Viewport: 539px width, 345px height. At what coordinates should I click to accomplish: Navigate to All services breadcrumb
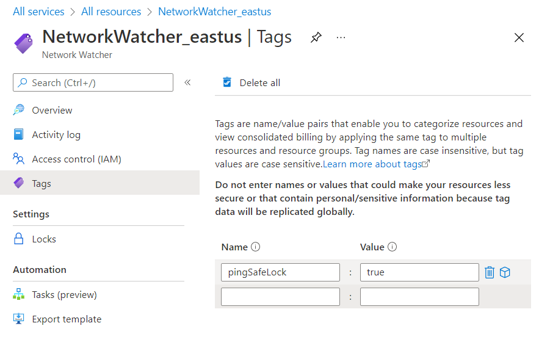pyautogui.click(x=38, y=12)
